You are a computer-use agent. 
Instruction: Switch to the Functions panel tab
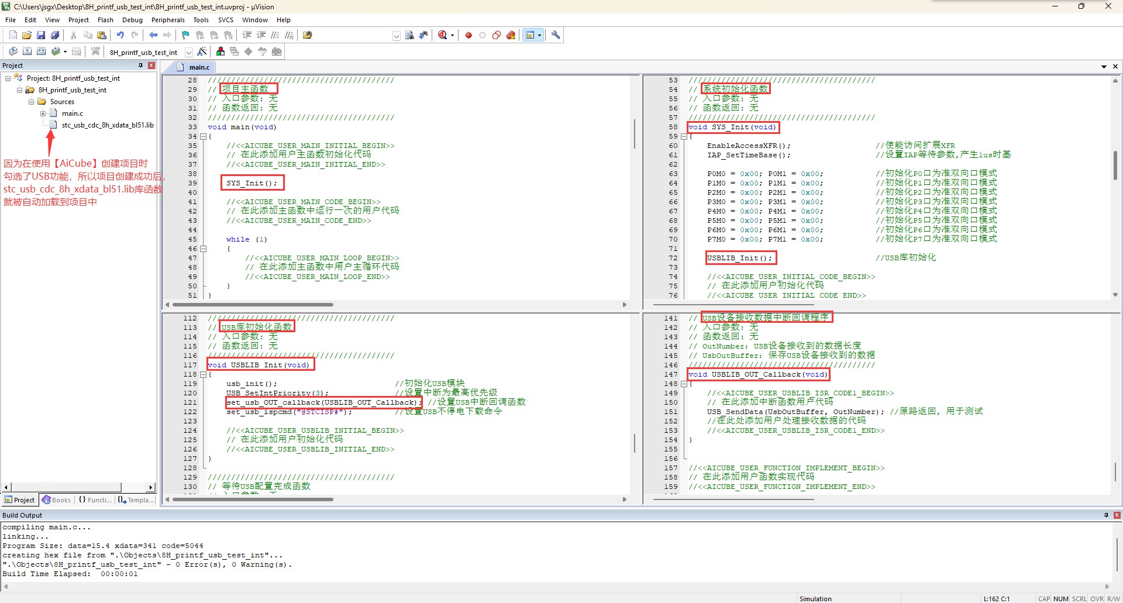tap(95, 500)
